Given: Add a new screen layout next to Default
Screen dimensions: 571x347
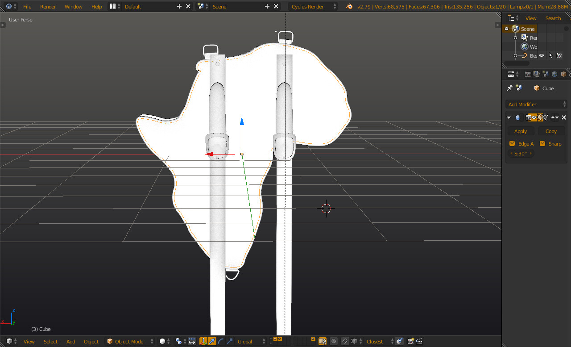Looking at the screenshot, I should [x=179, y=6].
